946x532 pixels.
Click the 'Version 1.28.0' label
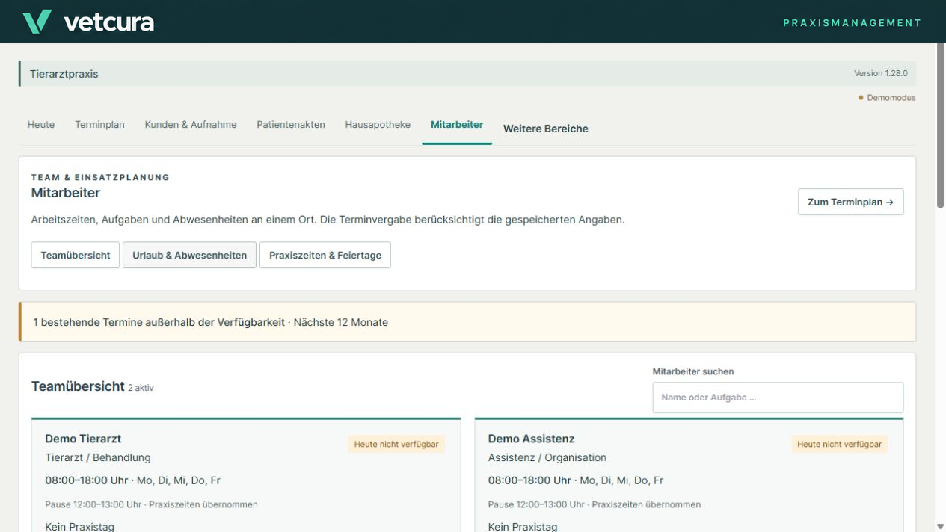(x=881, y=73)
